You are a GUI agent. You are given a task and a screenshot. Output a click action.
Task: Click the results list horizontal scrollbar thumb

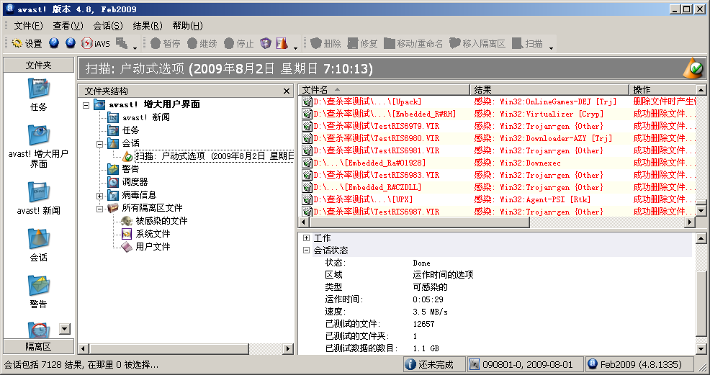(x=419, y=222)
